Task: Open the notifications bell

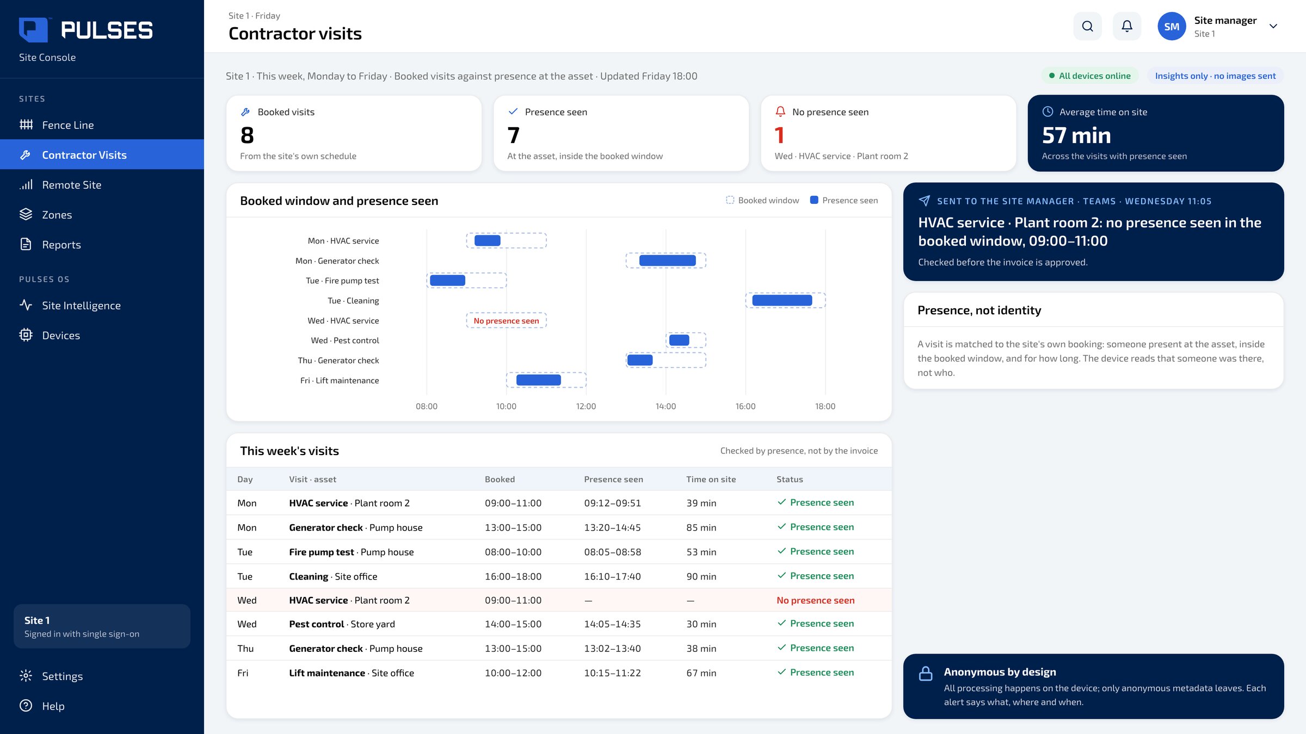Action: [x=1127, y=26]
